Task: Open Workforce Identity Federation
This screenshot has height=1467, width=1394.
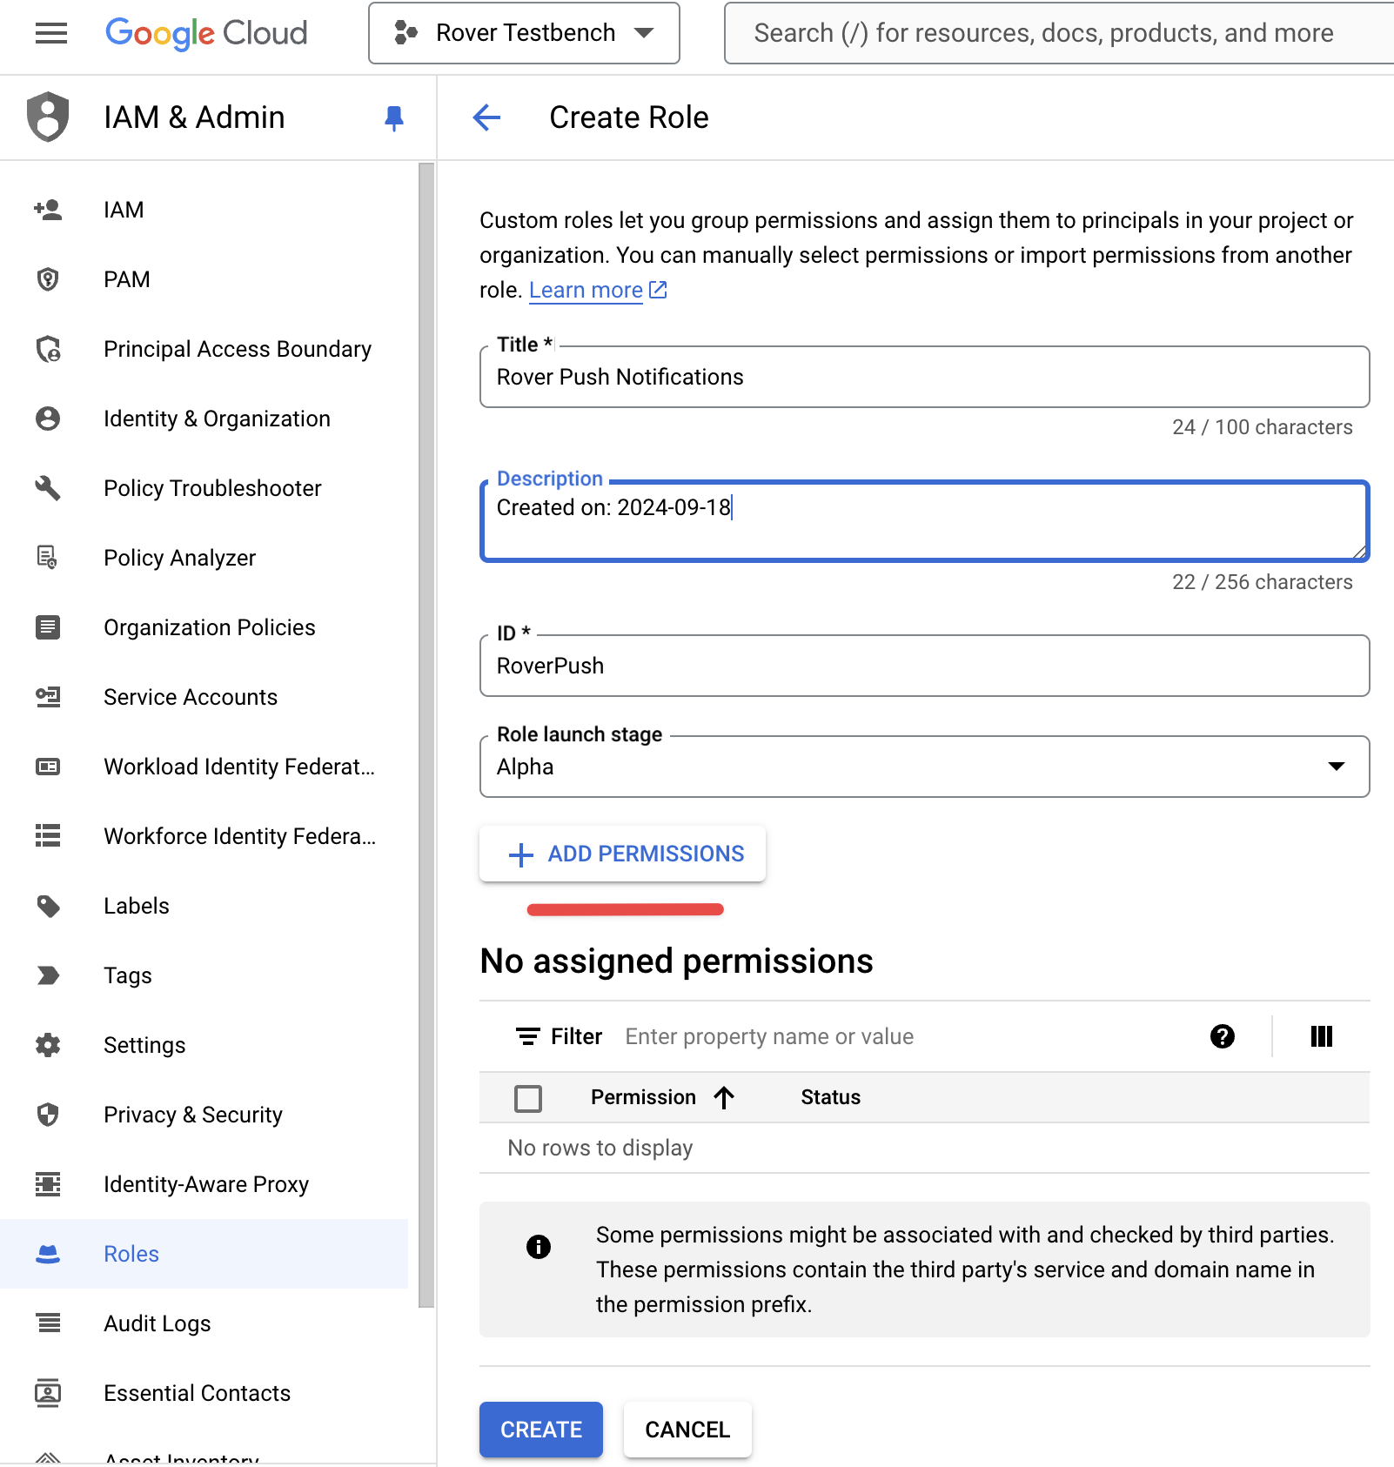Action: click(240, 836)
